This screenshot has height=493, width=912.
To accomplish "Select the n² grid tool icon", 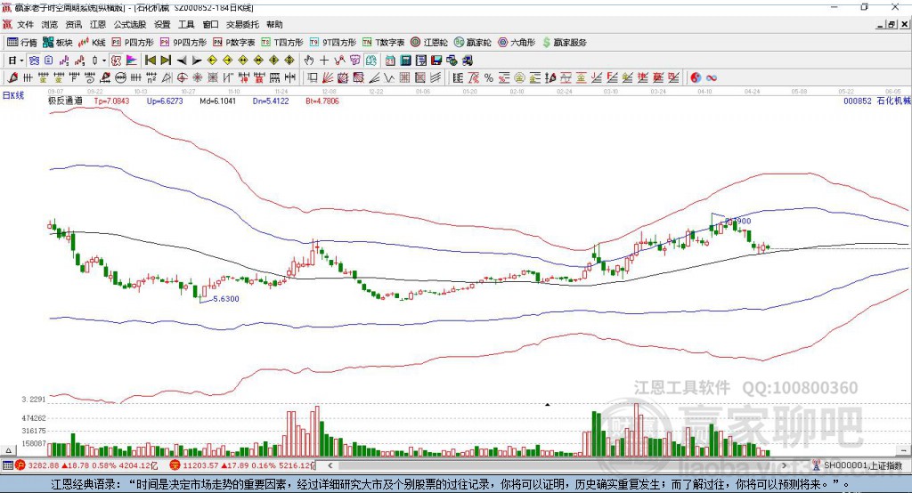I will coord(151,77).
